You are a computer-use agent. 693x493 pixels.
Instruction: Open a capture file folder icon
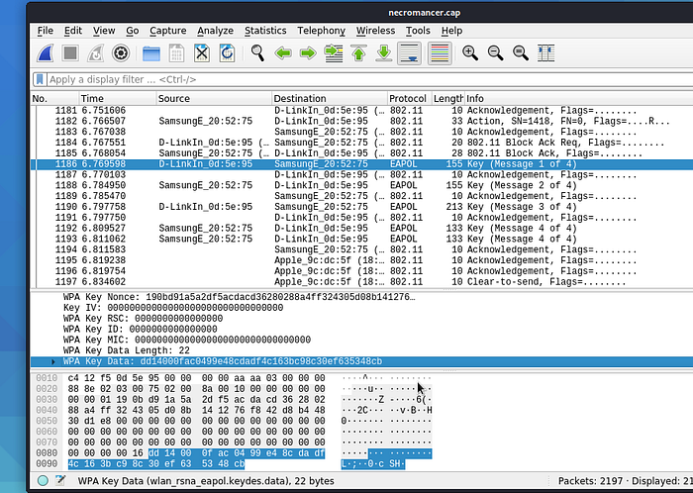coord(150,53)
